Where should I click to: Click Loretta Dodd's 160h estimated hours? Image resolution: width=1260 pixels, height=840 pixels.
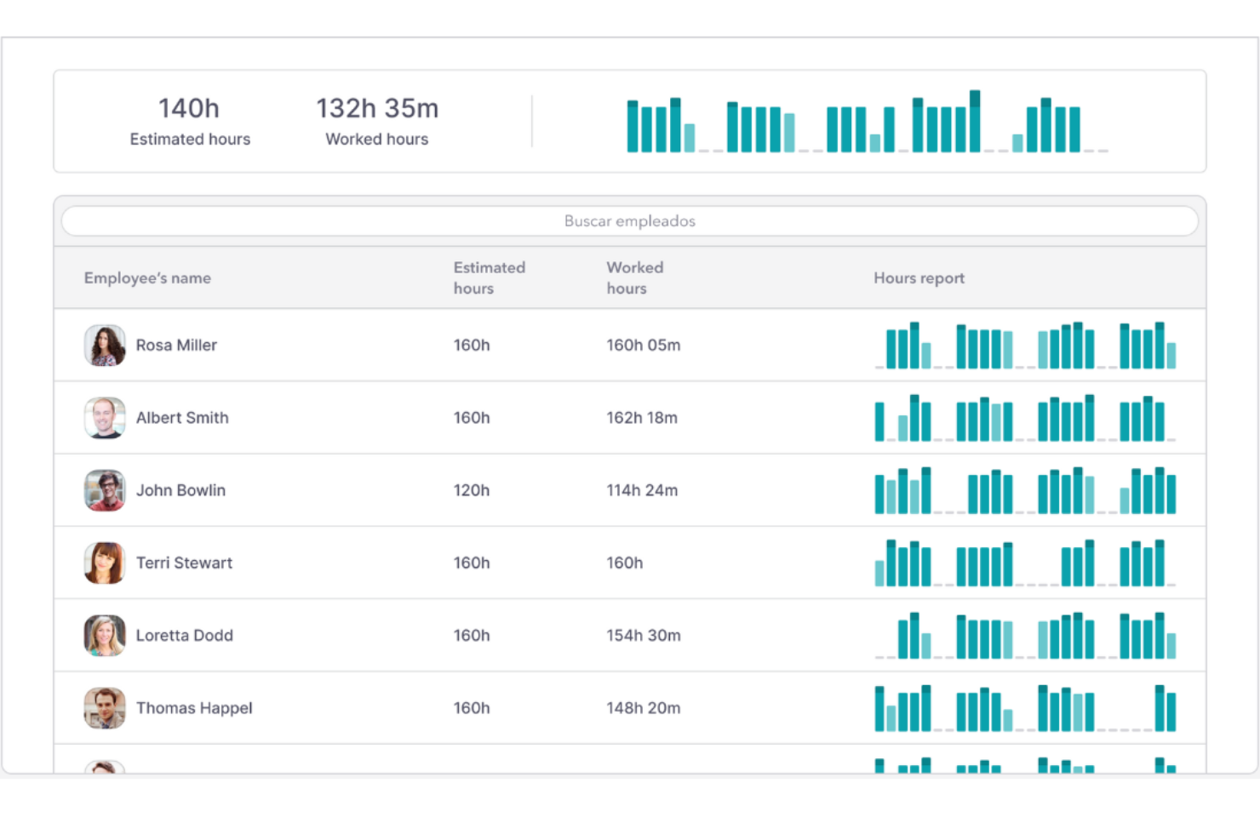472,636
